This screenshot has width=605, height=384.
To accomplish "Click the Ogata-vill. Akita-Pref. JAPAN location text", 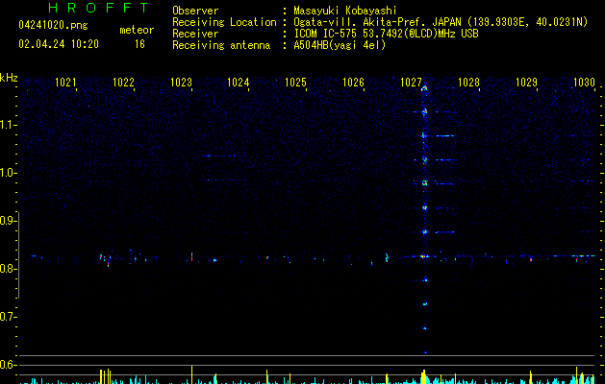I will (441, 22).
